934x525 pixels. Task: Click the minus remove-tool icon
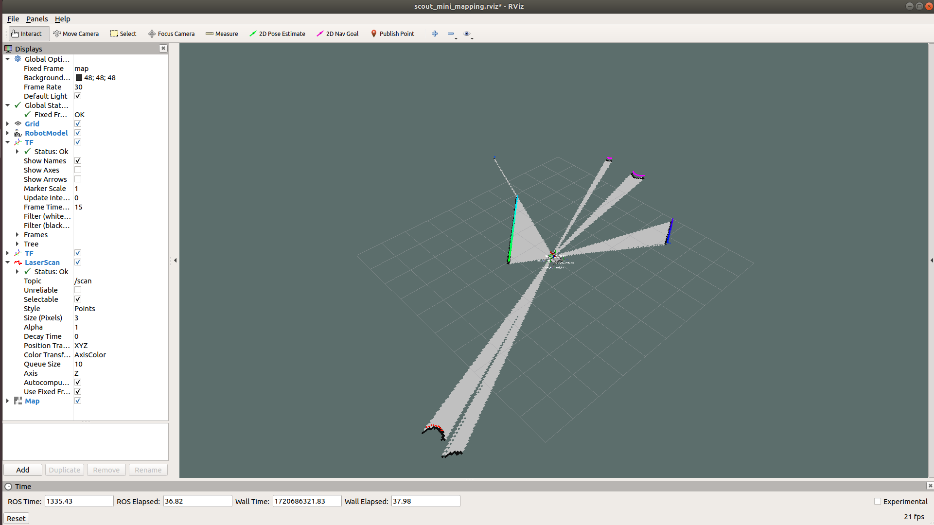coord(451,34)
